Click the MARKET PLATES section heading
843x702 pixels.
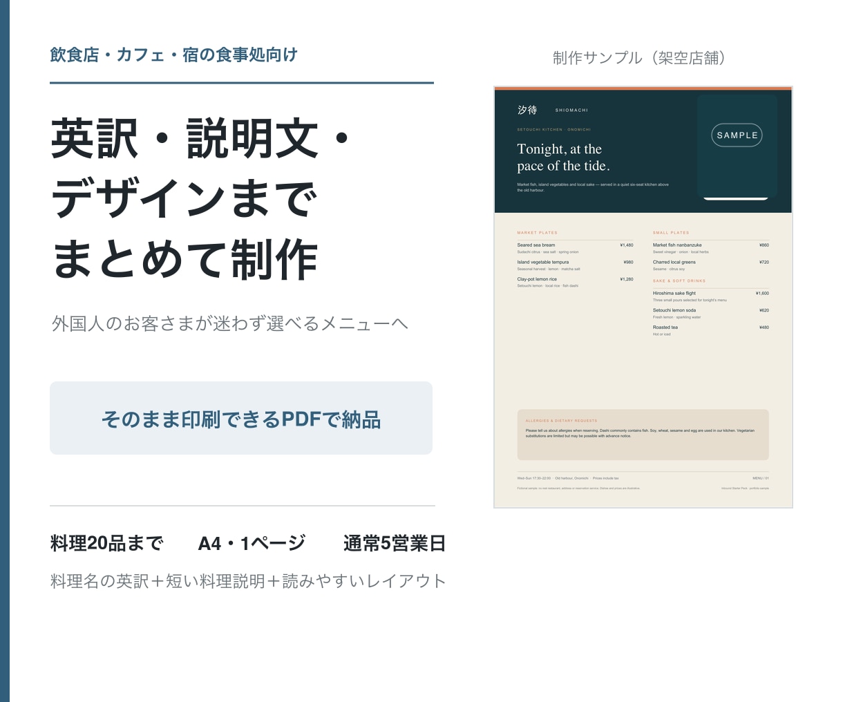(x=537, y=233)
